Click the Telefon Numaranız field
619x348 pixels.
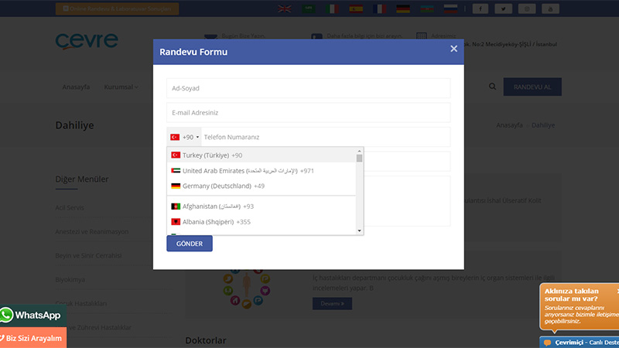click(326, 137)
